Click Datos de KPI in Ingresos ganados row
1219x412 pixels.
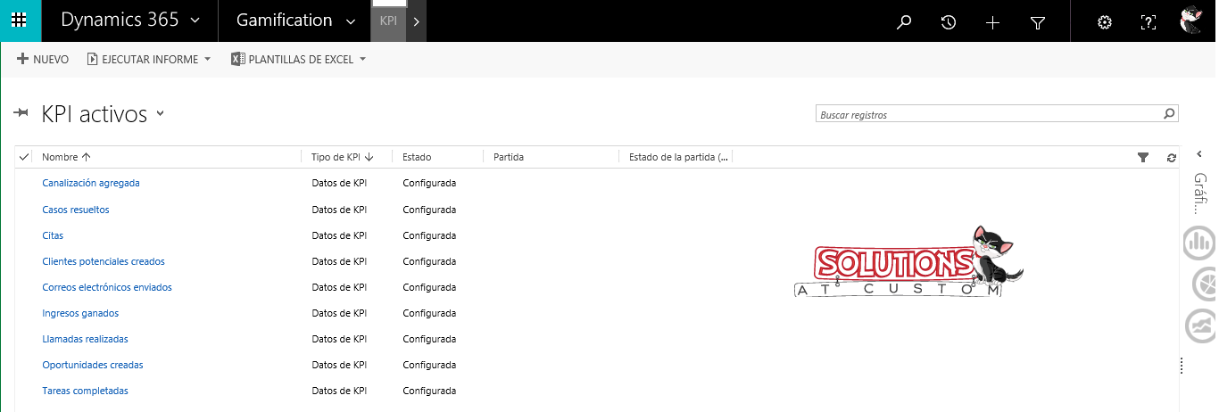coord(339,313)
